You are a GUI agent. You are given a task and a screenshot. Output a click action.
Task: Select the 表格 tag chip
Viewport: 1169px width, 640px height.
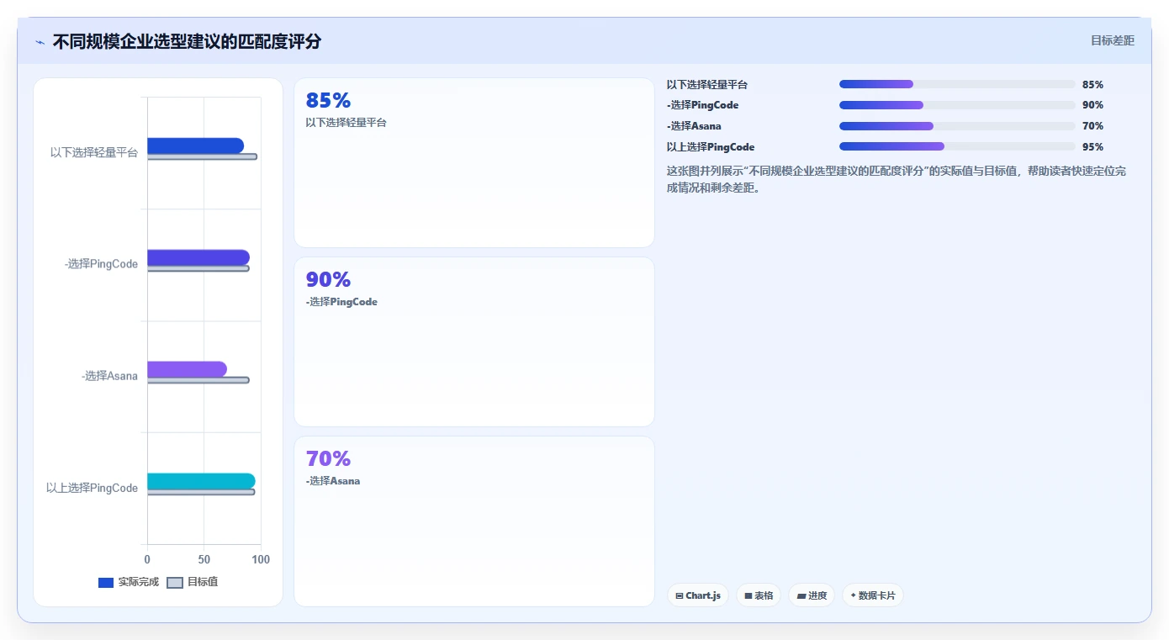[759, 595]
